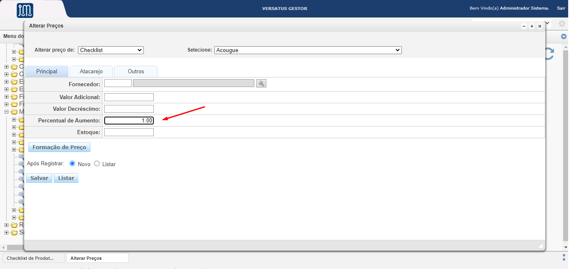This screenshot has width=569, height=269.
Task: Select the Listar radio option
Action: [97, 164]
